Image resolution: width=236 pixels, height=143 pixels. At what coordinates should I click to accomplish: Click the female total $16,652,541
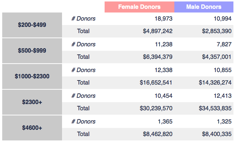click(x=156, y=83)
